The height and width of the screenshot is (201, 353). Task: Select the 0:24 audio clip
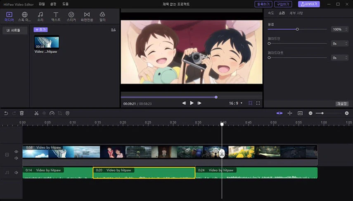pos(257,173)
